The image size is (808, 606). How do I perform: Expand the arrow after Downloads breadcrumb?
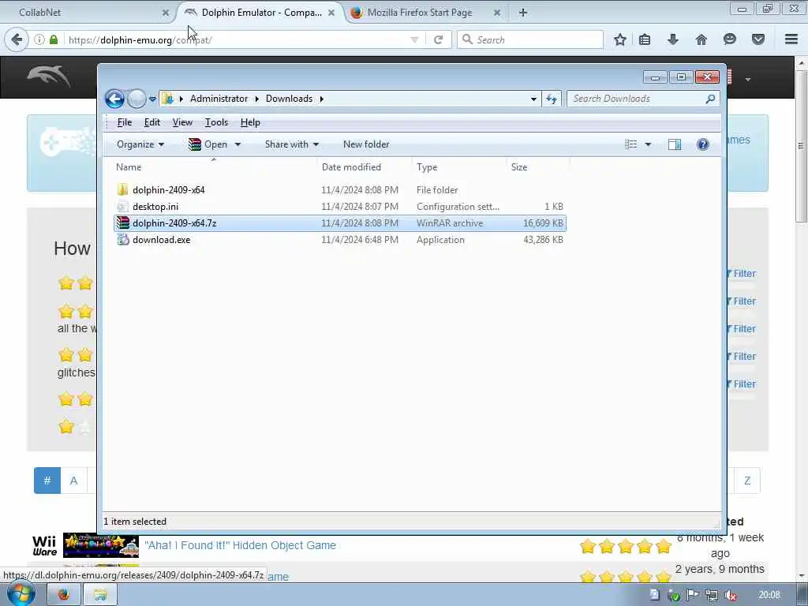pyautogui.click(x=322, y=99)
